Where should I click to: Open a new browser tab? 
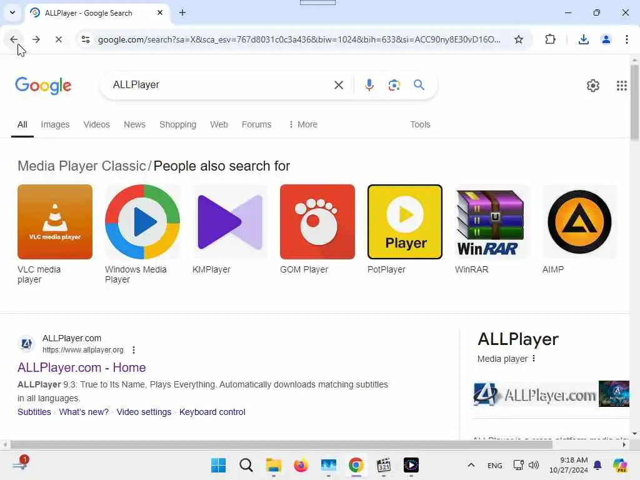(182, 12)
